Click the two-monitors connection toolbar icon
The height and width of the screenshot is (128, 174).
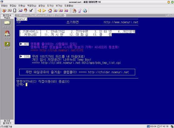coord(9,11)
